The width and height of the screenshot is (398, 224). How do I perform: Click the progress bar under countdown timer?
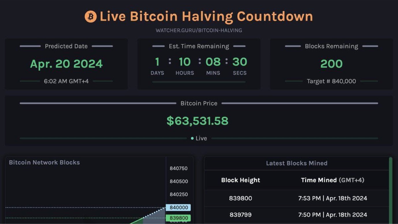point(199,82)
